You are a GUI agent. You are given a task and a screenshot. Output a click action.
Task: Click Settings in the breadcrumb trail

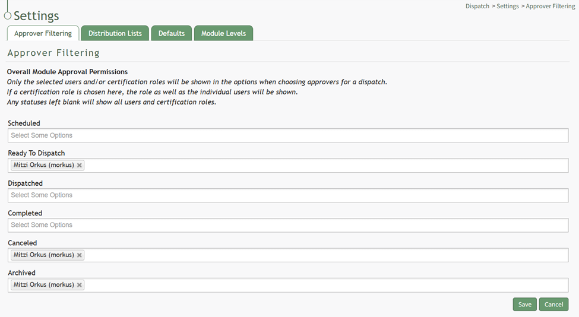pos(508,7)
